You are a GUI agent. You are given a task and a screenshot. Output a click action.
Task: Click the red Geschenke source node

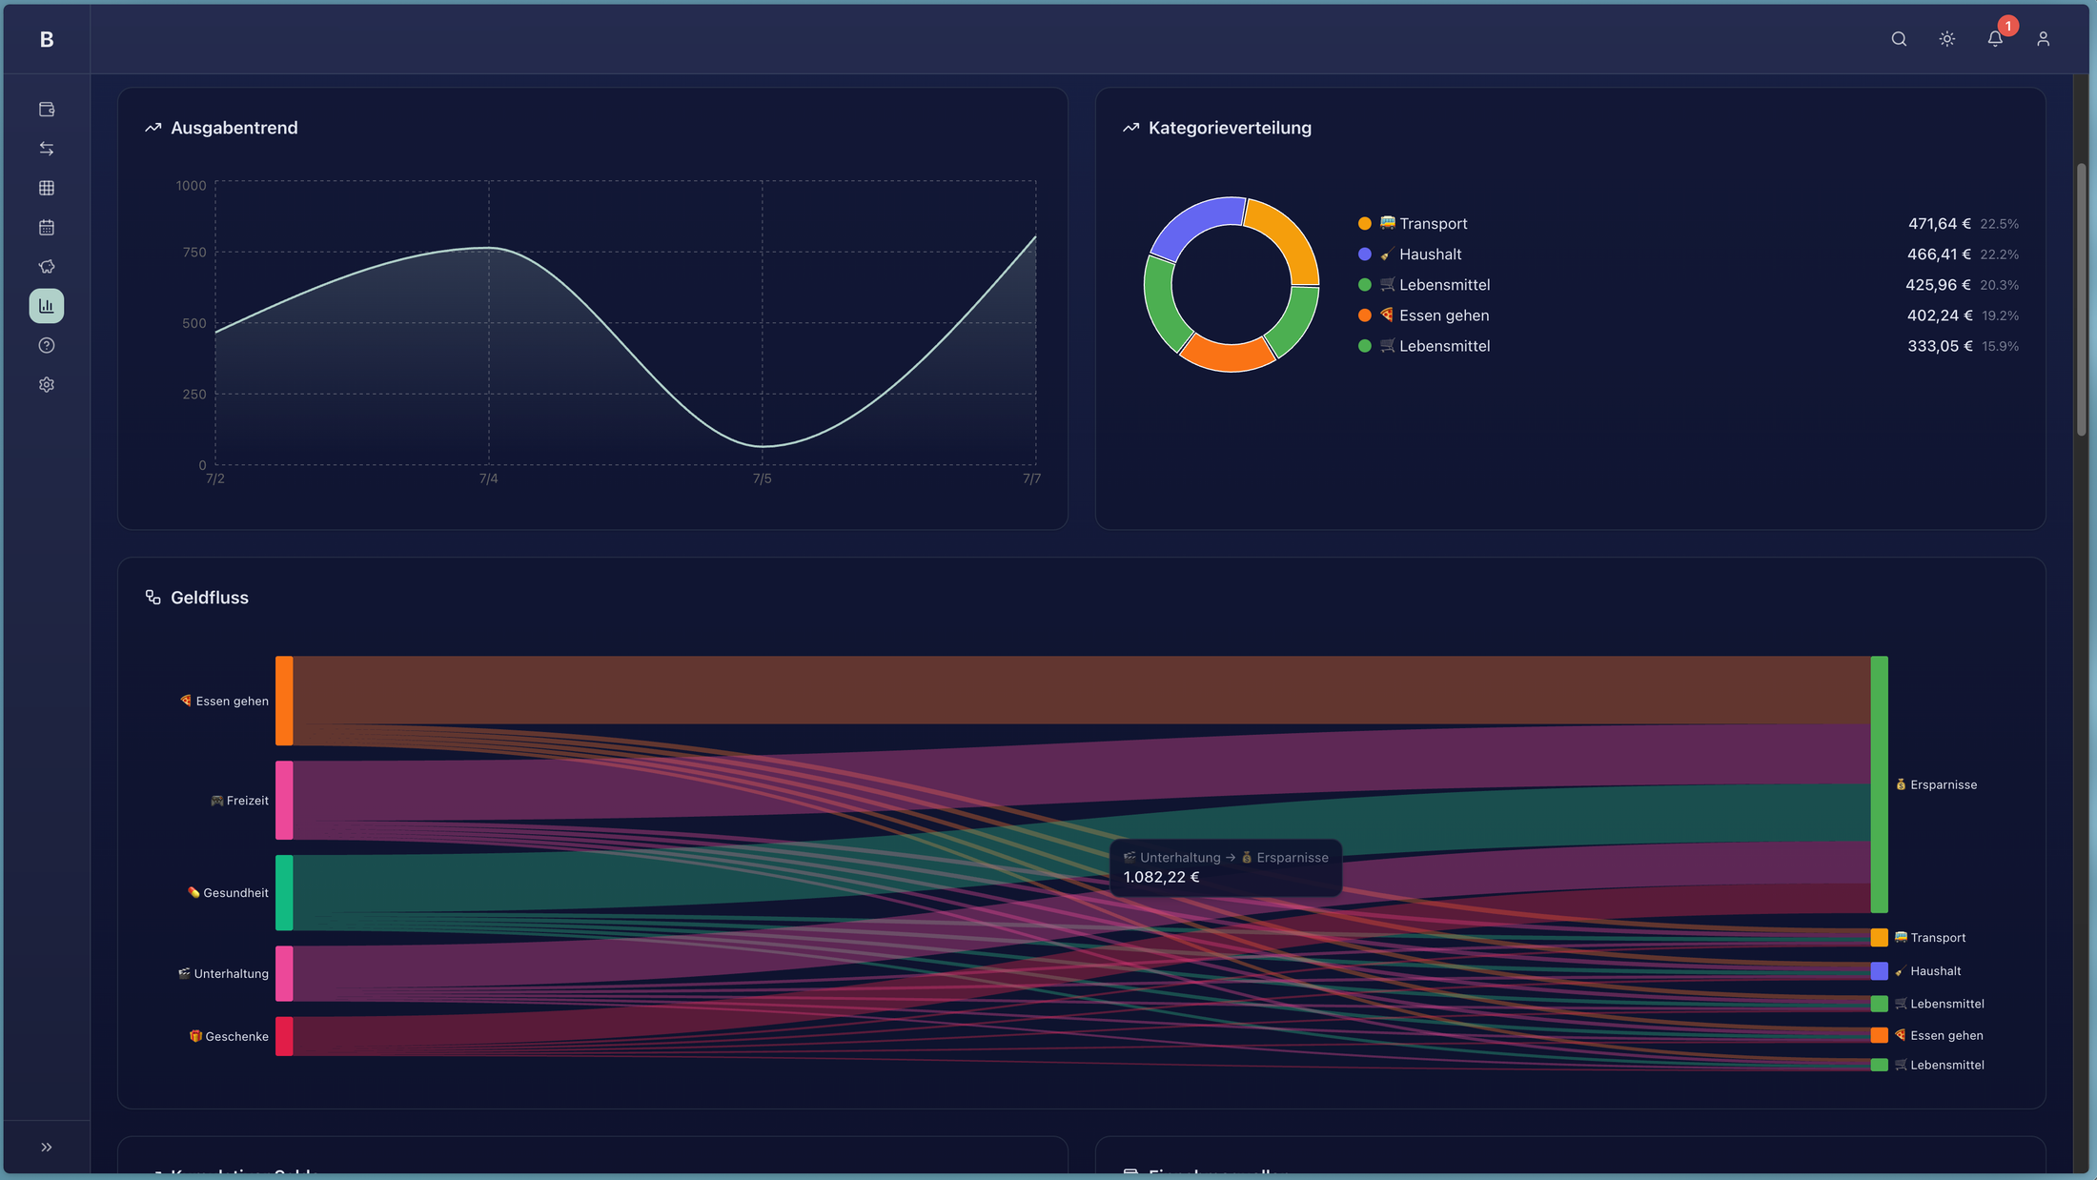(x=284, y=1036)
